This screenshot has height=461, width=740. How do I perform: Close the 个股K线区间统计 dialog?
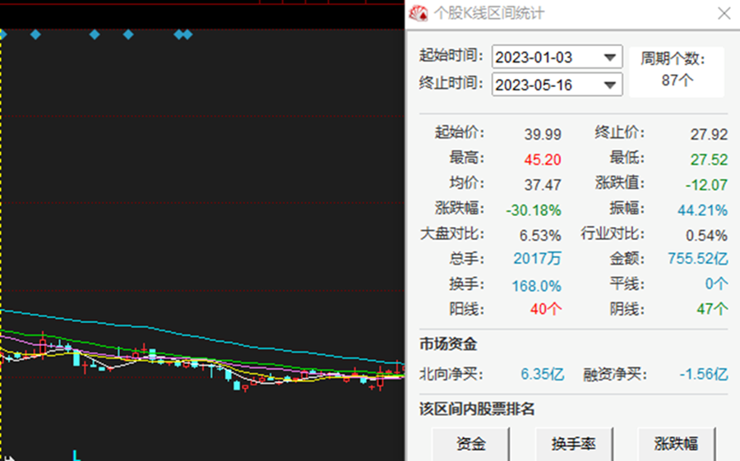point(723,14)
